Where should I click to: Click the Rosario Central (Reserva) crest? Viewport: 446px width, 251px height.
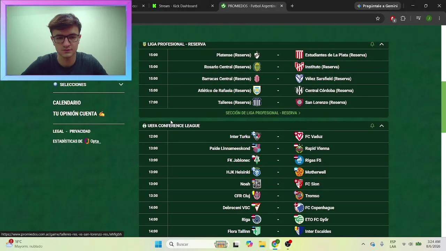[257, 67]
